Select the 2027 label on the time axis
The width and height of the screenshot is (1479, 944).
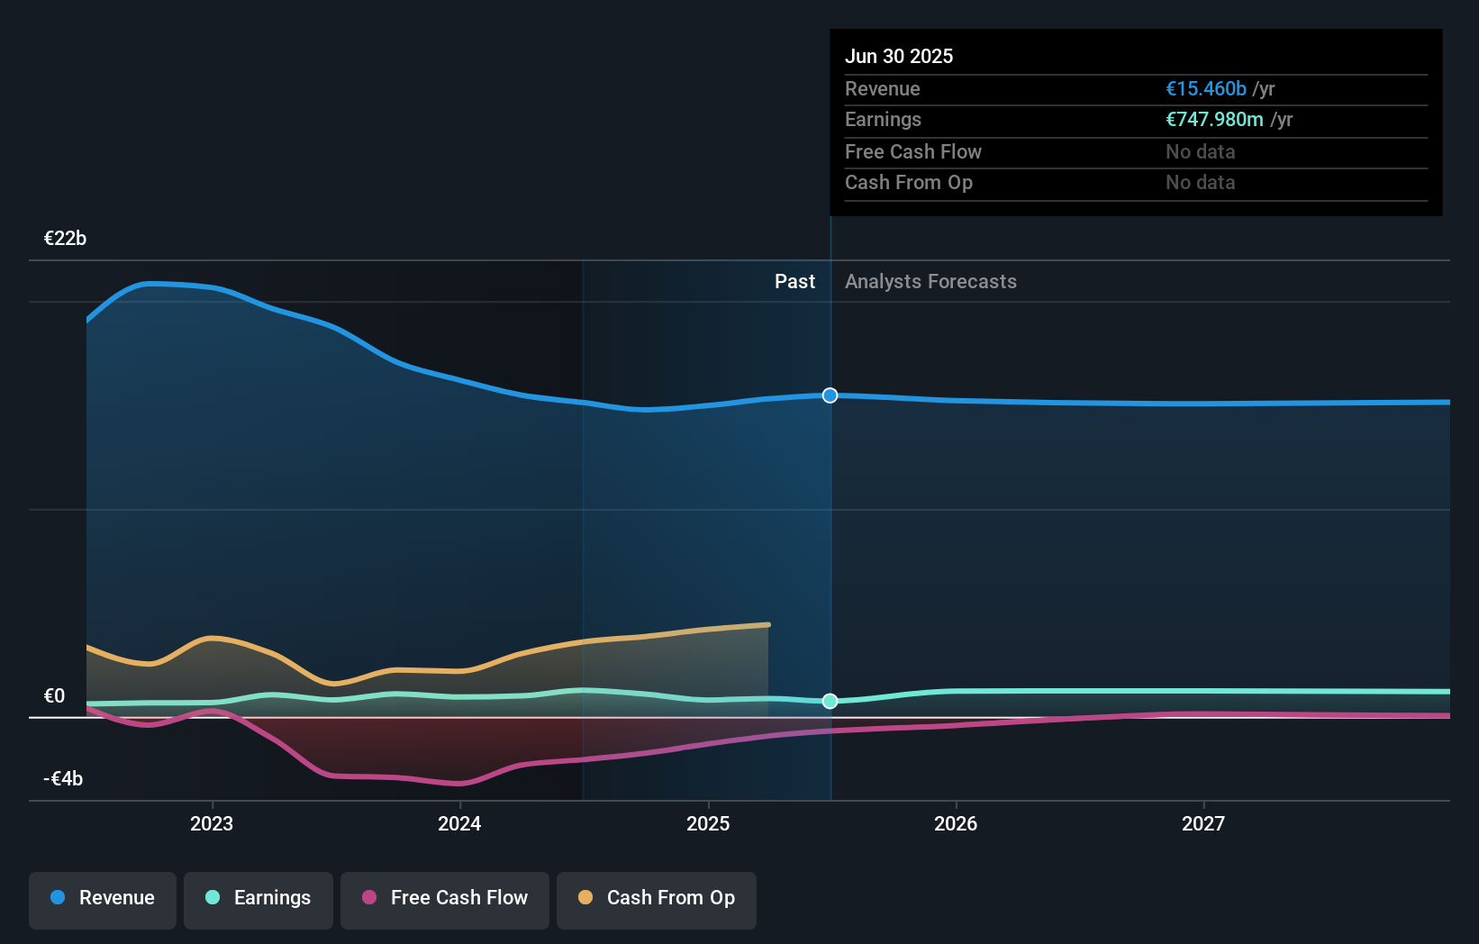(1204, 822)
